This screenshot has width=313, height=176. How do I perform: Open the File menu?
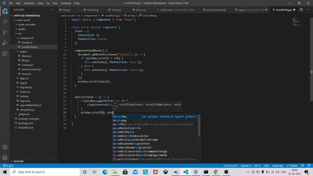tap(11, 3)
